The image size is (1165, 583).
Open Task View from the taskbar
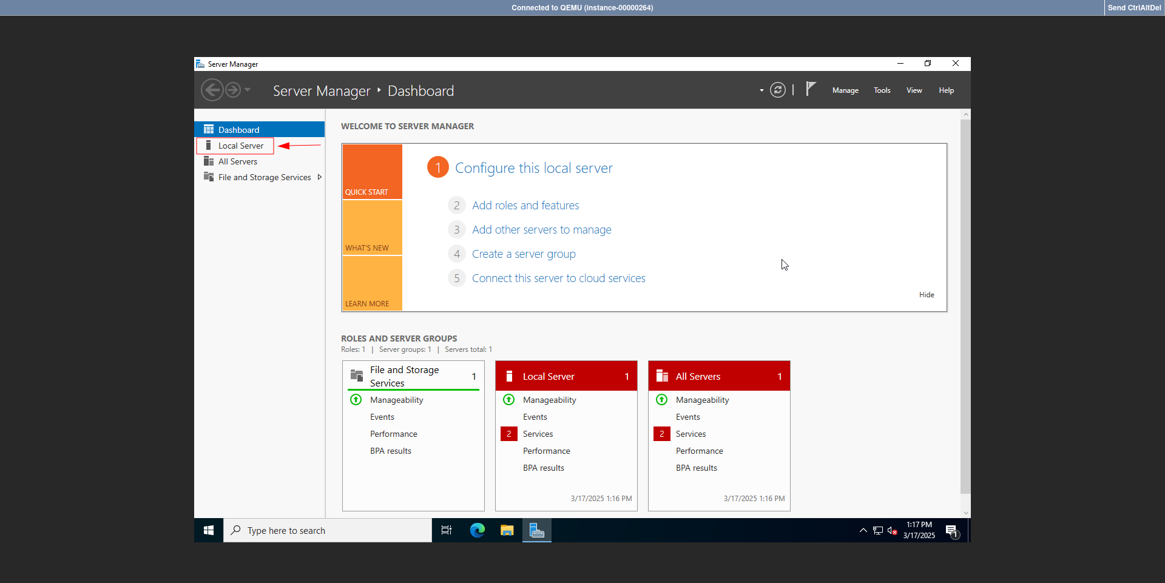click(447, 530)
